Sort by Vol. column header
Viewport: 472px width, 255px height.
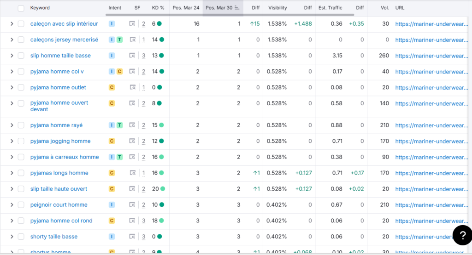point(385,8)
